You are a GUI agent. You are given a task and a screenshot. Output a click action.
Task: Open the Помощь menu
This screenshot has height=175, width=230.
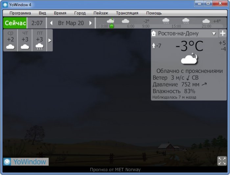(154, 13)
